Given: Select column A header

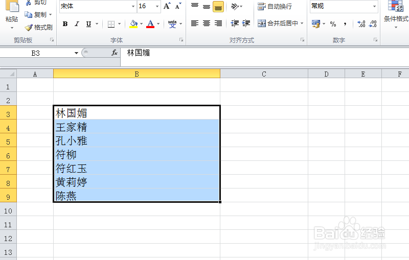Looking at the screenshot, I should pyautogui.click(x=35, y=74).
